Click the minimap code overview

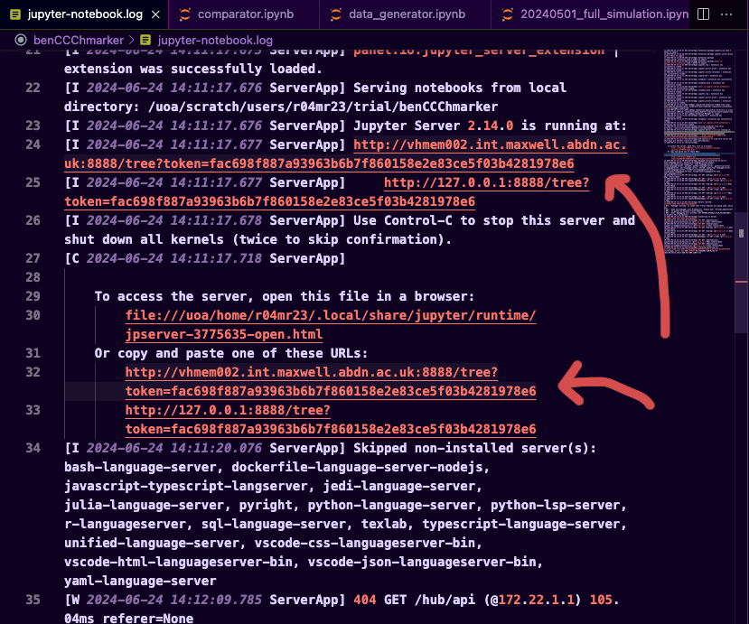point(698,152)
